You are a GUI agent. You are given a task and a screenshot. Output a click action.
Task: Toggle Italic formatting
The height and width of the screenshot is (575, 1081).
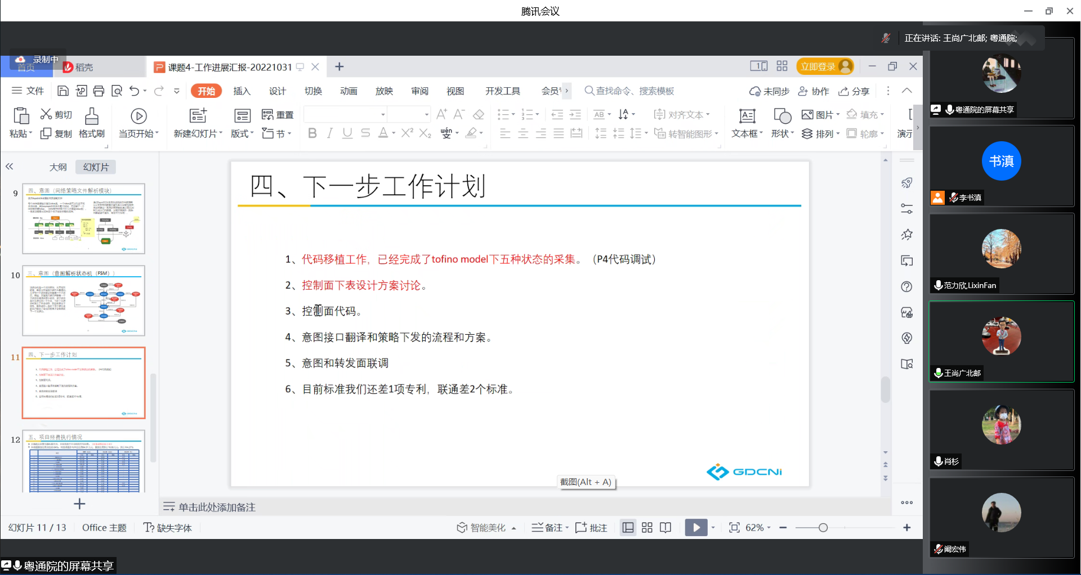pos(330,133)
